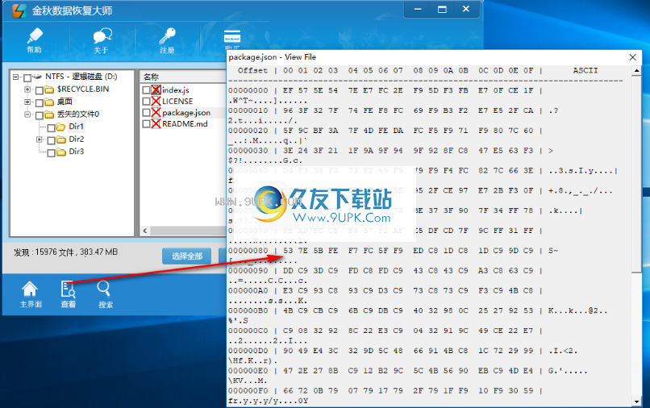Expand the $RECYCLE.BIN tree node
This screenshot has width=650, height=408.
(27, 90)
